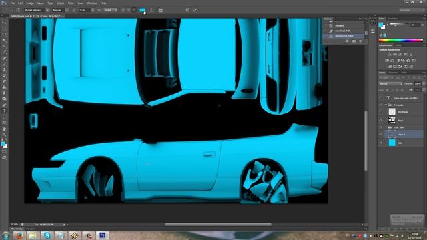Cancel current text edits icon
The height and width of the screenshot is (240, 427).
pyautogui.click(x=187, y=10)
